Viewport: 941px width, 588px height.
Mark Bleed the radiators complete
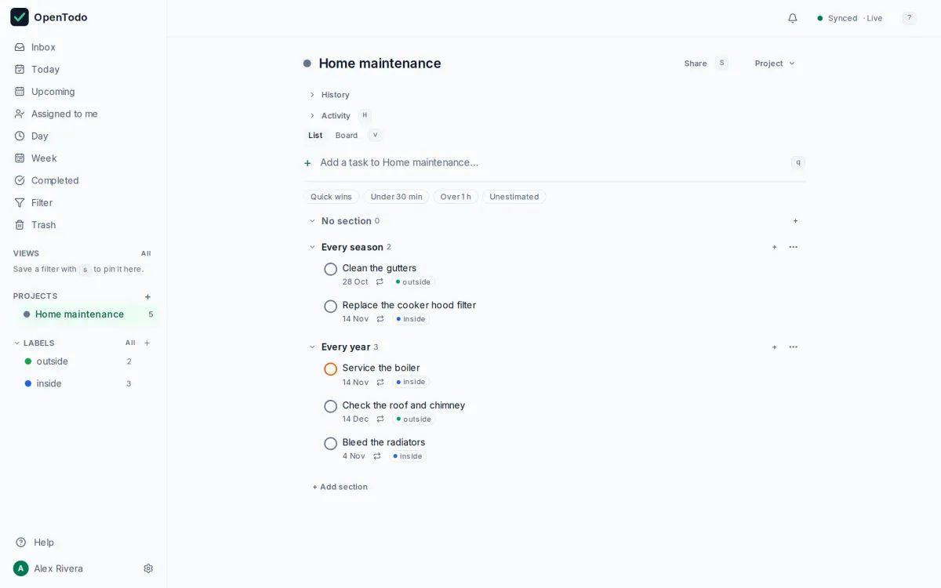[x=331, y=444]
